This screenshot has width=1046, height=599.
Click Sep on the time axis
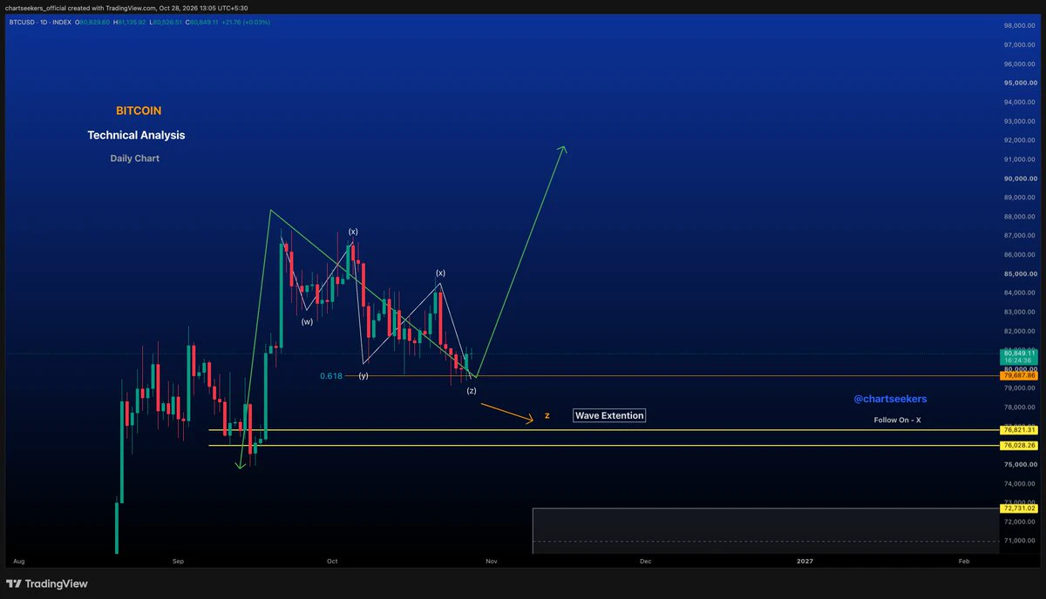[179, 562]
